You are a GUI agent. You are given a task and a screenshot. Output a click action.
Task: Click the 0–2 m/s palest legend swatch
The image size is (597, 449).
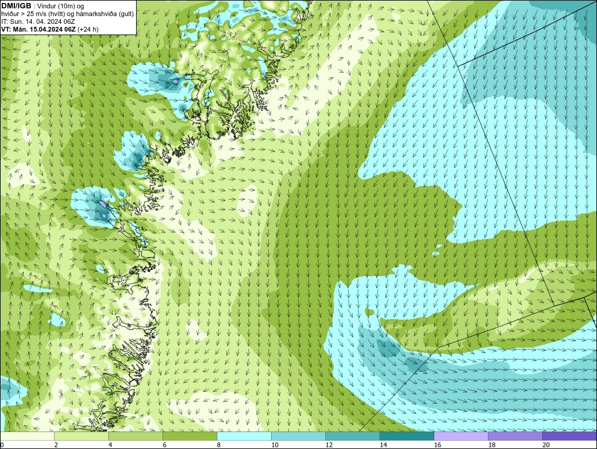(x=27, y=436)
